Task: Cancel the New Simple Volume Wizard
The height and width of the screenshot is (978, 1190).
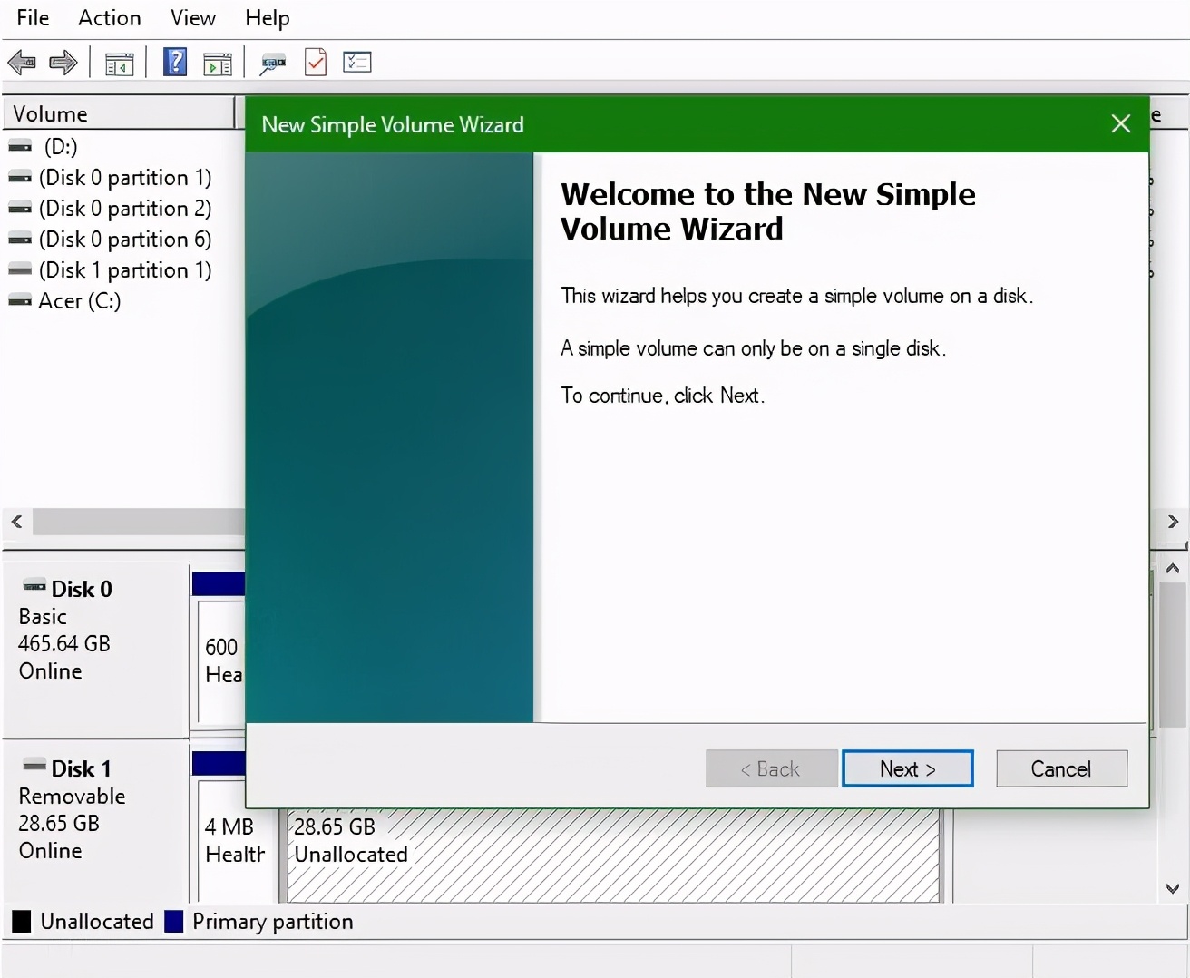Action: coord(1061,768)
